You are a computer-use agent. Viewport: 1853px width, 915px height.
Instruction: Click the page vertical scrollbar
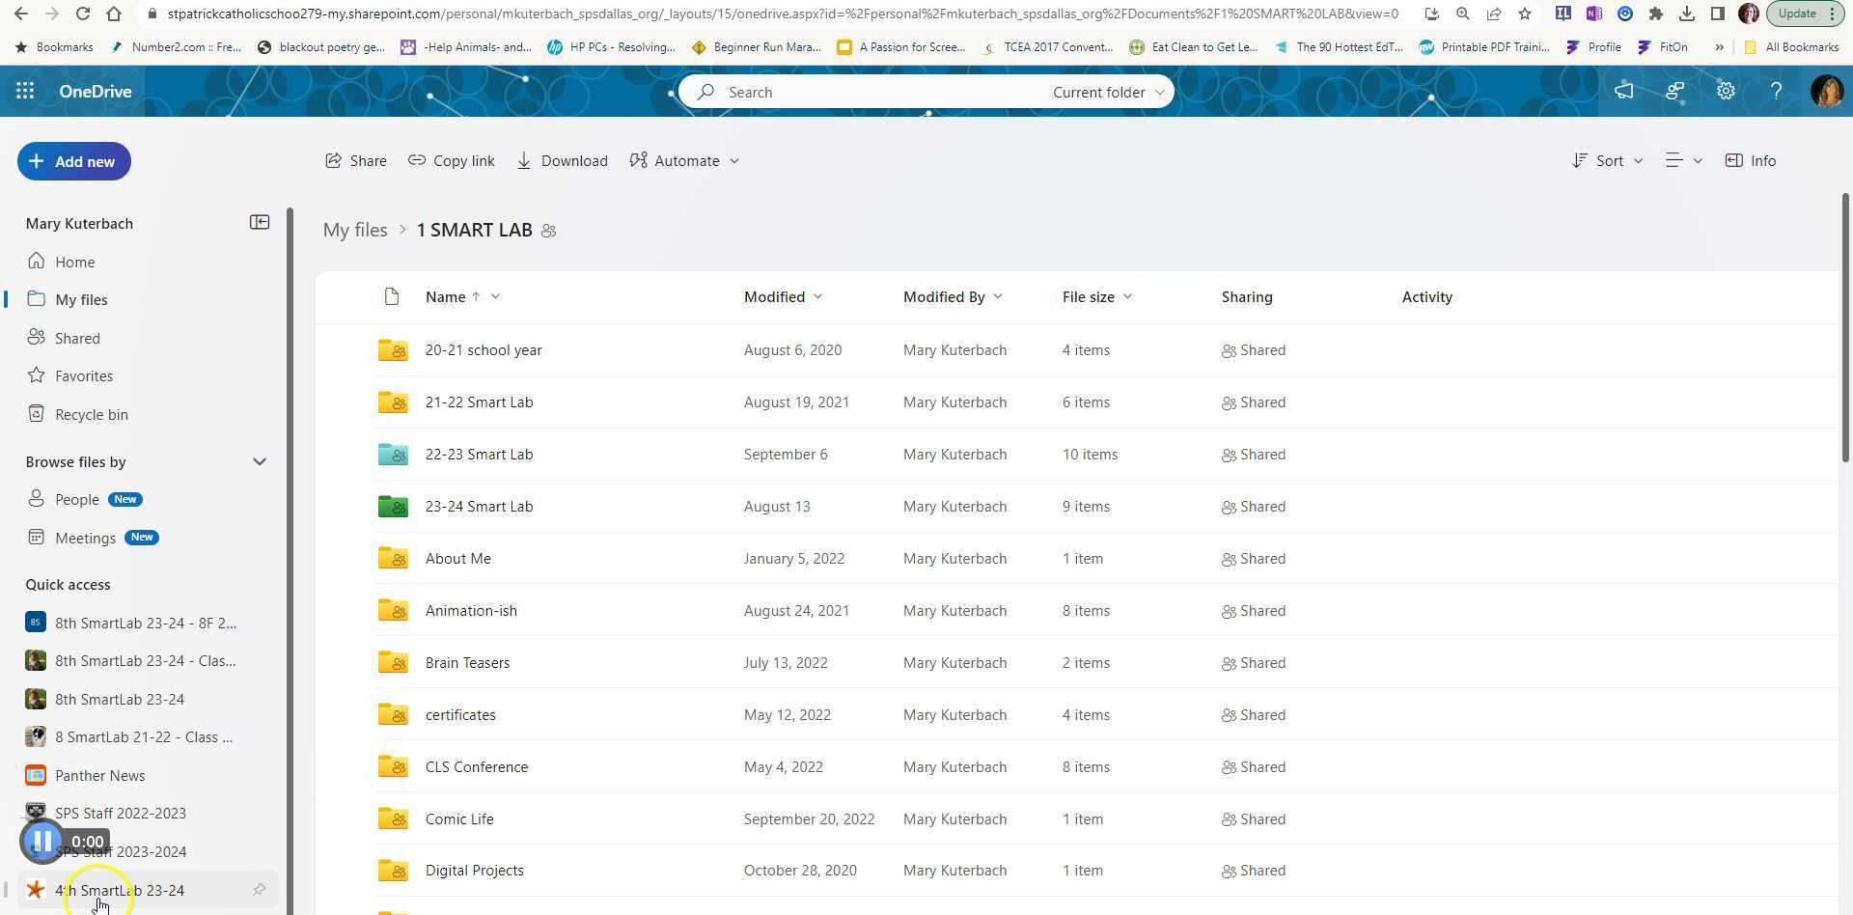click(1845, 328)
